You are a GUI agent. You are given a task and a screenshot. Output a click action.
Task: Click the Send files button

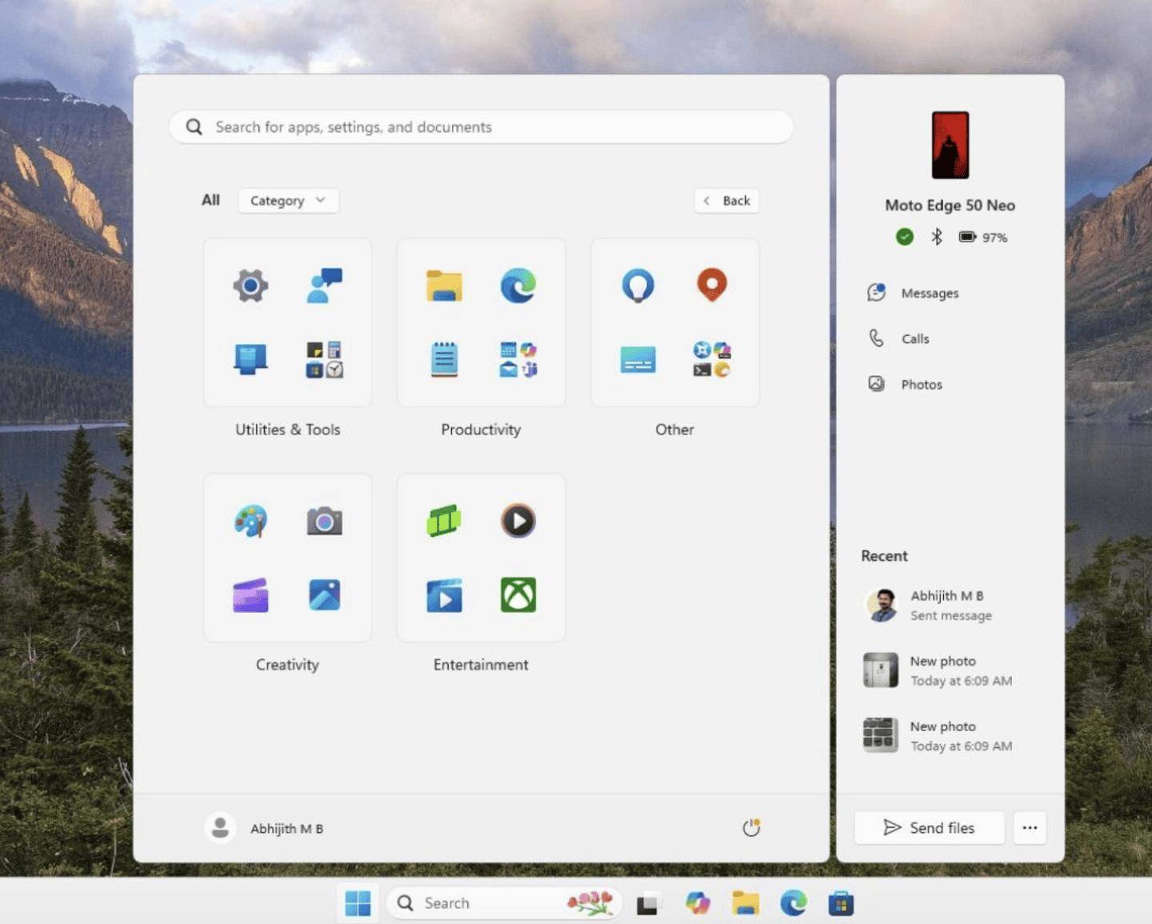tap(929, 828)
